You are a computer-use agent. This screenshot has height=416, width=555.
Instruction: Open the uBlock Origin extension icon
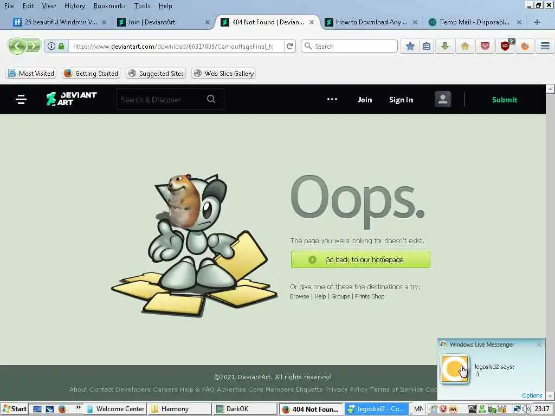coord(505,46)
